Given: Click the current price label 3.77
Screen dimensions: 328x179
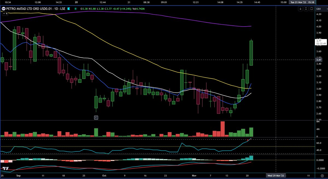Looking at the screenshot, I should click(x=320, y=42).
